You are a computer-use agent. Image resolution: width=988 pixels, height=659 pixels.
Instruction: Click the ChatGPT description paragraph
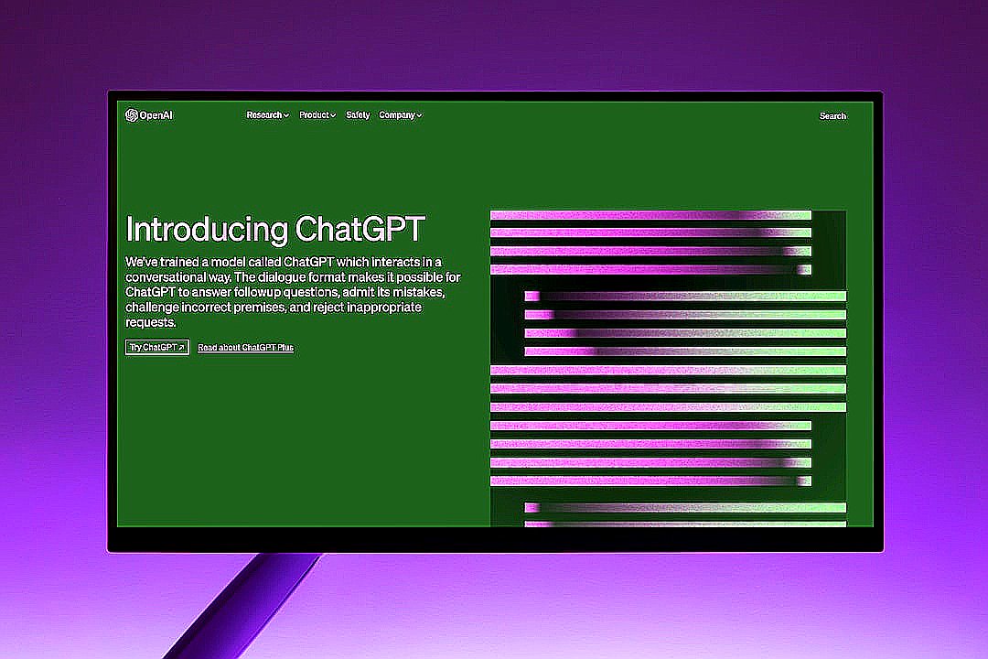coord(293,292)
